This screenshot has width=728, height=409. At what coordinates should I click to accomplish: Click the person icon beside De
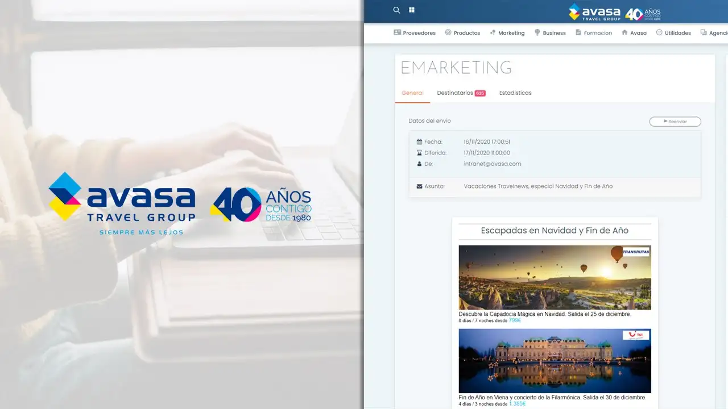tap(420, 164)
